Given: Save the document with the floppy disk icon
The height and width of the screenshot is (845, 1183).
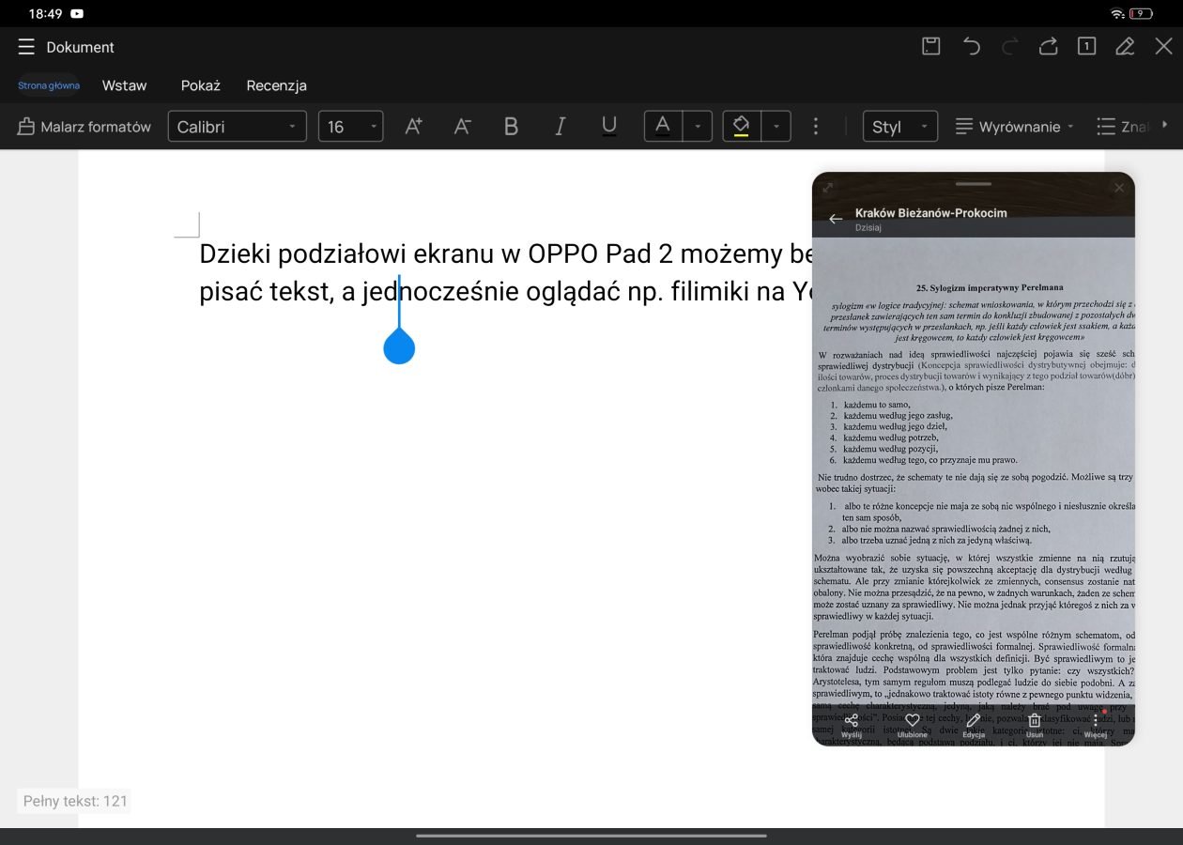Looking at the screenshot, I should pyautogui.click(x=930, y=46).
